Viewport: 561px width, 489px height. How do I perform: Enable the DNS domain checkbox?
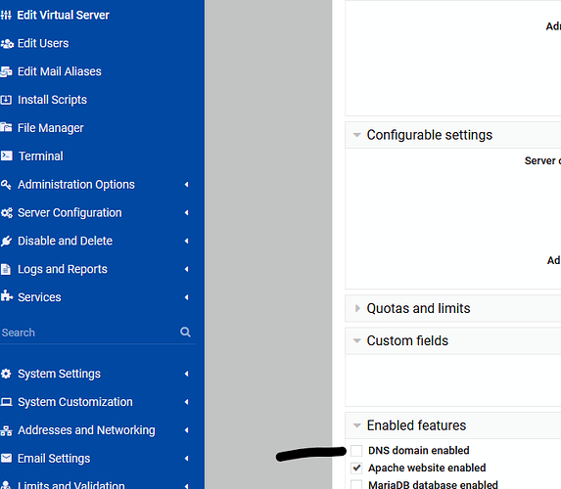(x=356, y=451)
